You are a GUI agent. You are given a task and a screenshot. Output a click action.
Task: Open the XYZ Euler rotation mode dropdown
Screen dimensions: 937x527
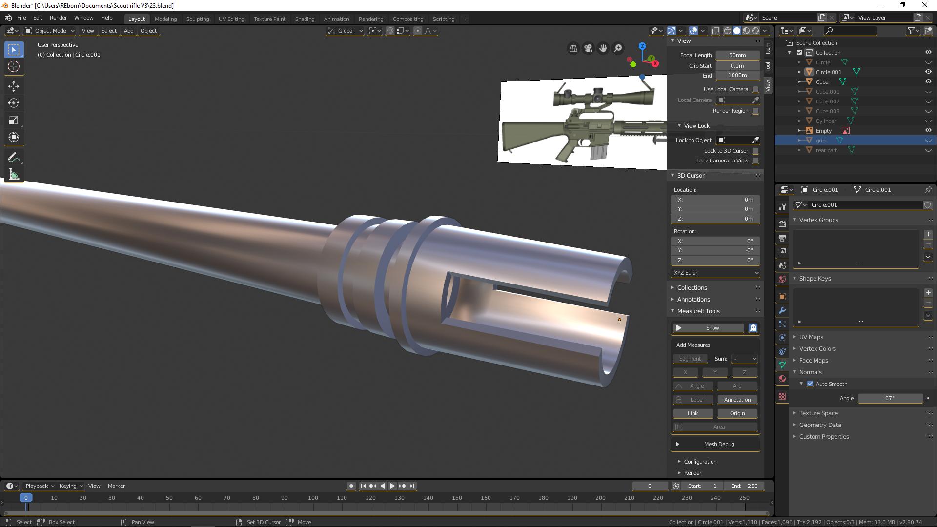(x=714, y=273)
